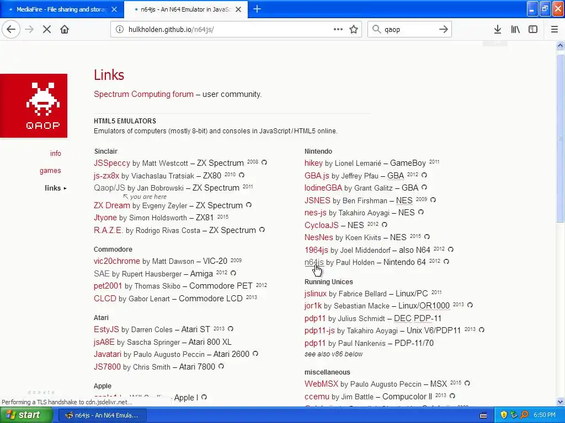Screen dimensions: 565x423
Task: Click the vertical scrollbar thumb
Action: coord(560,138)
